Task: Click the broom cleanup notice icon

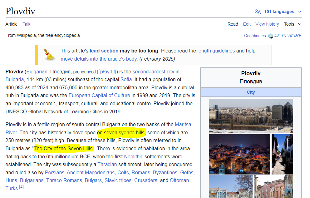Action: (49, 55)
